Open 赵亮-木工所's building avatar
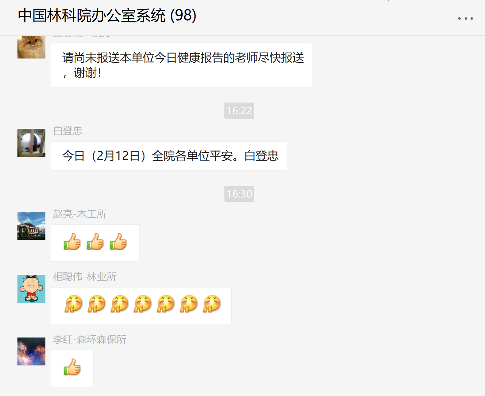 pyautogui.click(x=31, y=226)
